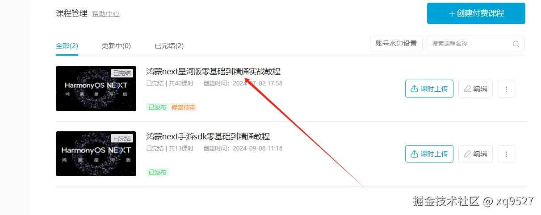Open more options for 手游sdk course
Viewport: 541px width, 215px height.
tap(506, 154)
